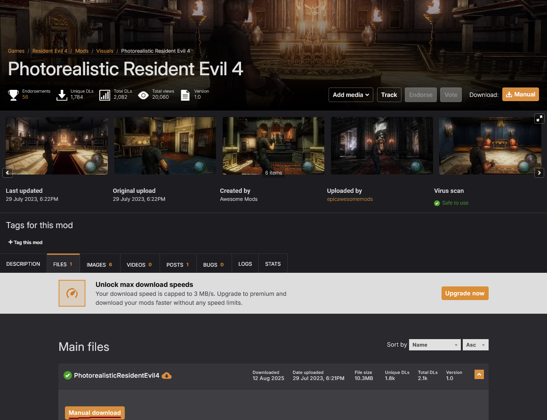Open the Asc sort order dropdown
The image size is (547, 420).
click(475, 345)
